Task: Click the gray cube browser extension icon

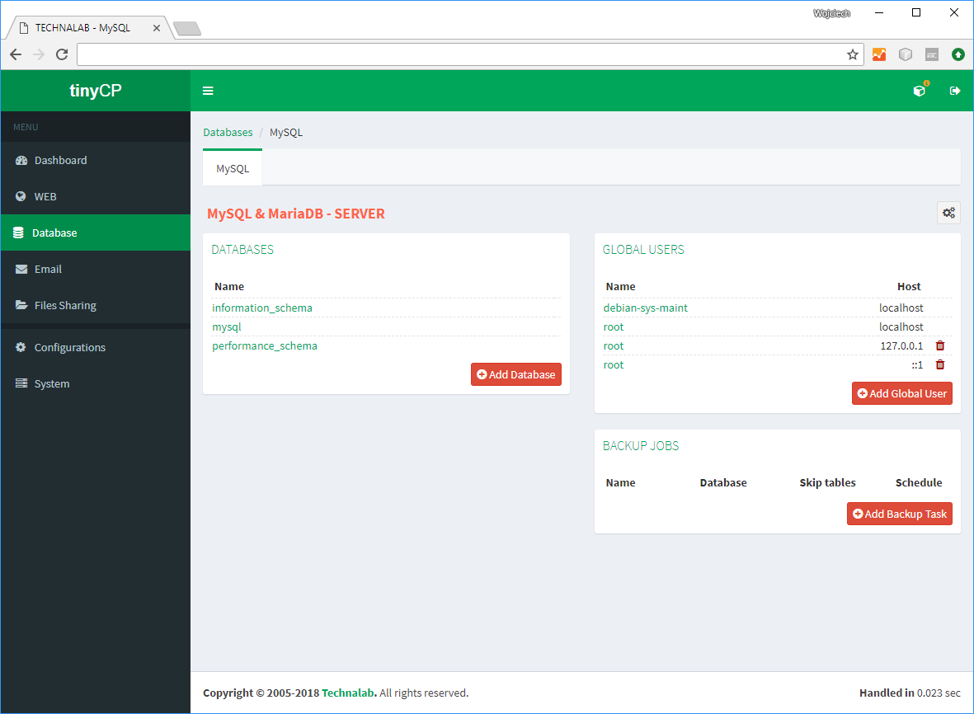Action: pyautogui.click(x=906, y=54)
